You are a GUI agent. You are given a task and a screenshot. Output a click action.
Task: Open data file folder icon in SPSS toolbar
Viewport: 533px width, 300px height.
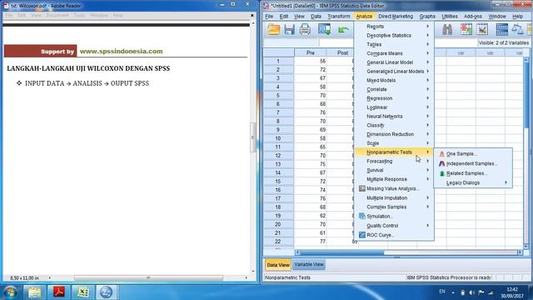click(x=274, y=30)
